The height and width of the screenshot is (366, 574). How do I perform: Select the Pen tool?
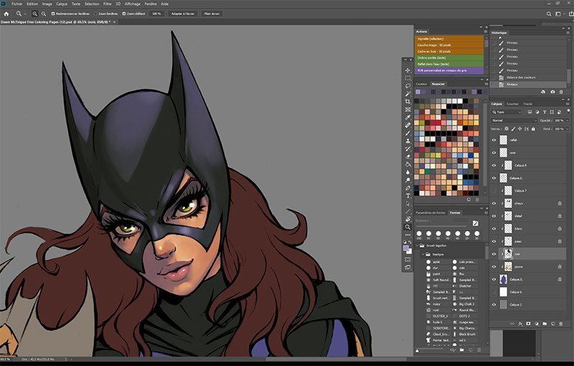(408, 188)
